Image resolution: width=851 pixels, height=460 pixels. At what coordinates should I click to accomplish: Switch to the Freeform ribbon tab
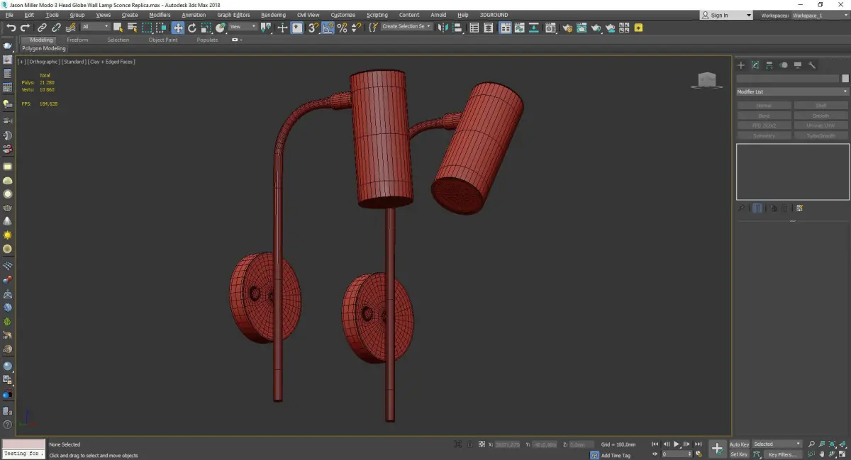[x=77, y=40]
